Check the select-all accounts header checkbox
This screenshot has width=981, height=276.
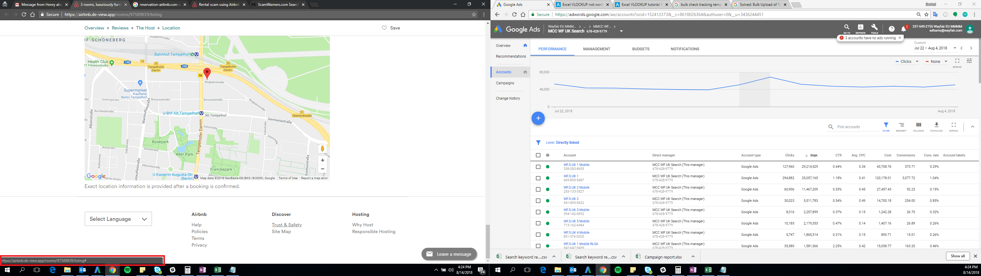pyautogui.click(x=538, y=155)
